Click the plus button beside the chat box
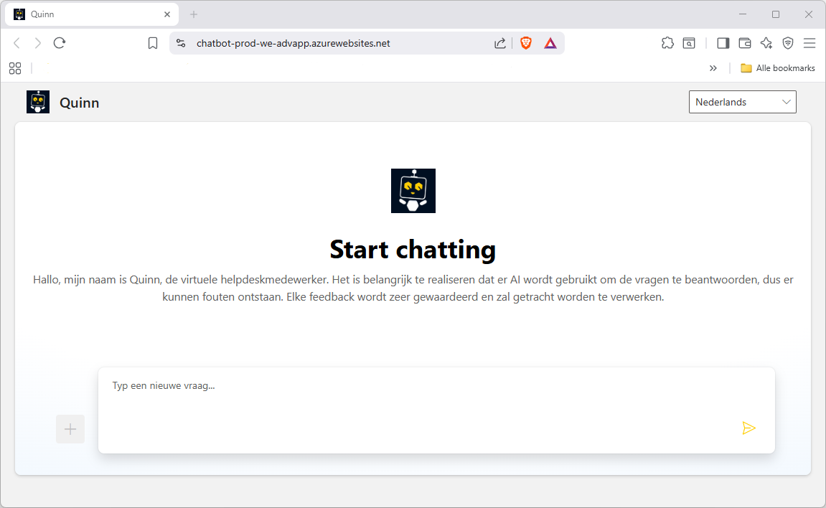The height and width of the screenshot is (508, 826). (x=70, y=429)
